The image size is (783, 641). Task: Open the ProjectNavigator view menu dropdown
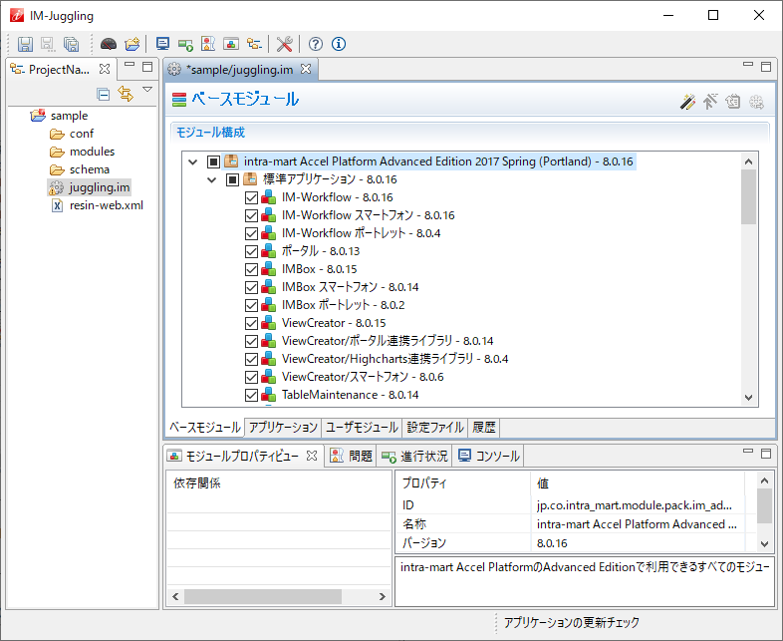pyautogui.click(x=147, y=90)
